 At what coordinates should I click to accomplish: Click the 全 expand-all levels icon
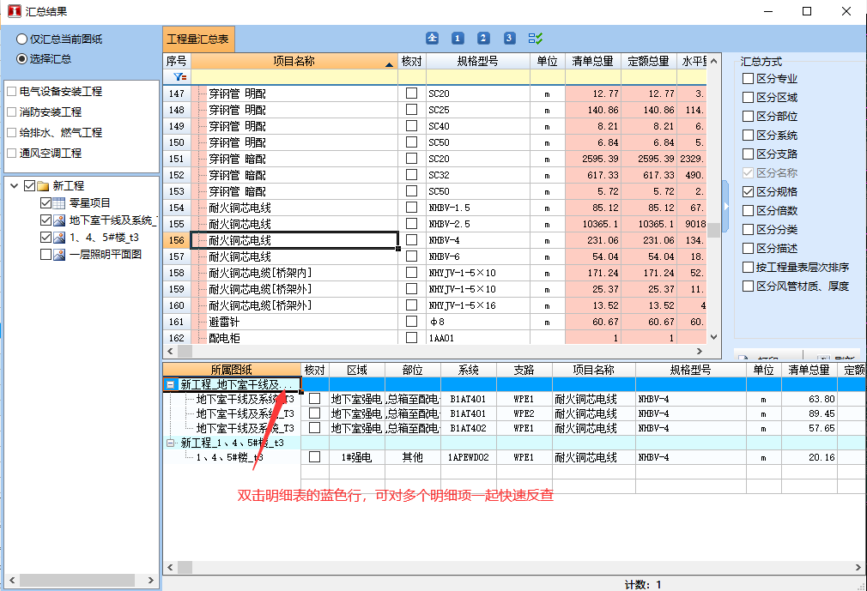tap(433, 39)
